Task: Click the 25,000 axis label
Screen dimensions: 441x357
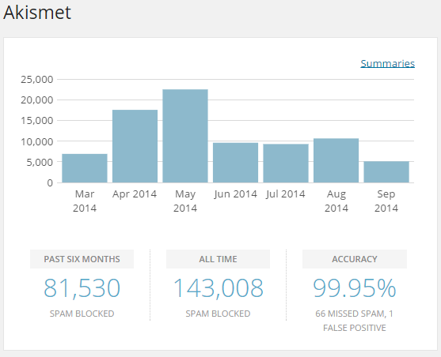Action: click(x=37, y=80)
